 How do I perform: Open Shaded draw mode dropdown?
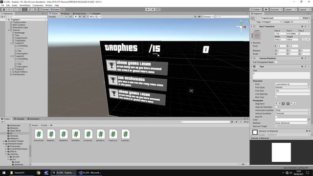(58, 17)
